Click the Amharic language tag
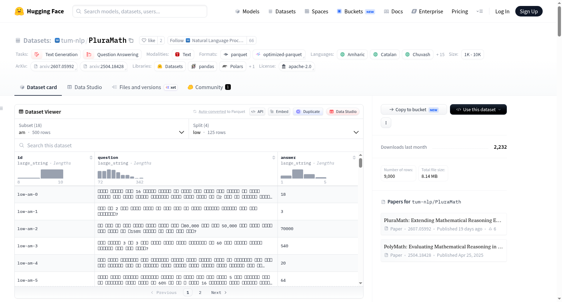The height and width of the screenshot is (302, 562). pos(353,54)
